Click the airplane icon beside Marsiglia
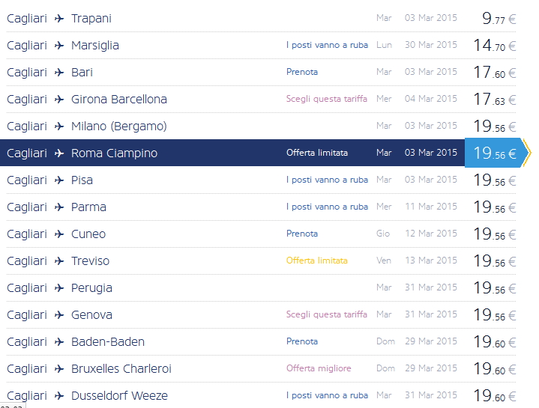The image size is (539, 408). [x=59, y=46]
